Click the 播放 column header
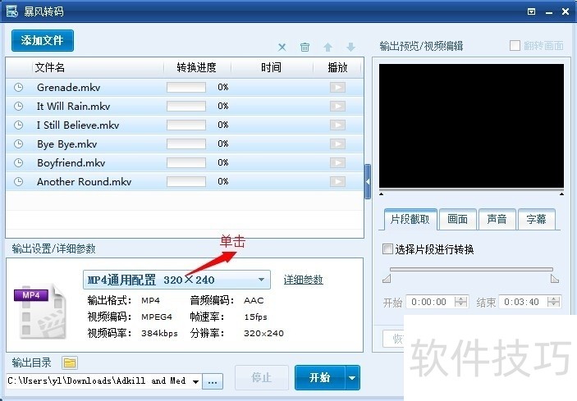 click(x=337, y=67)
